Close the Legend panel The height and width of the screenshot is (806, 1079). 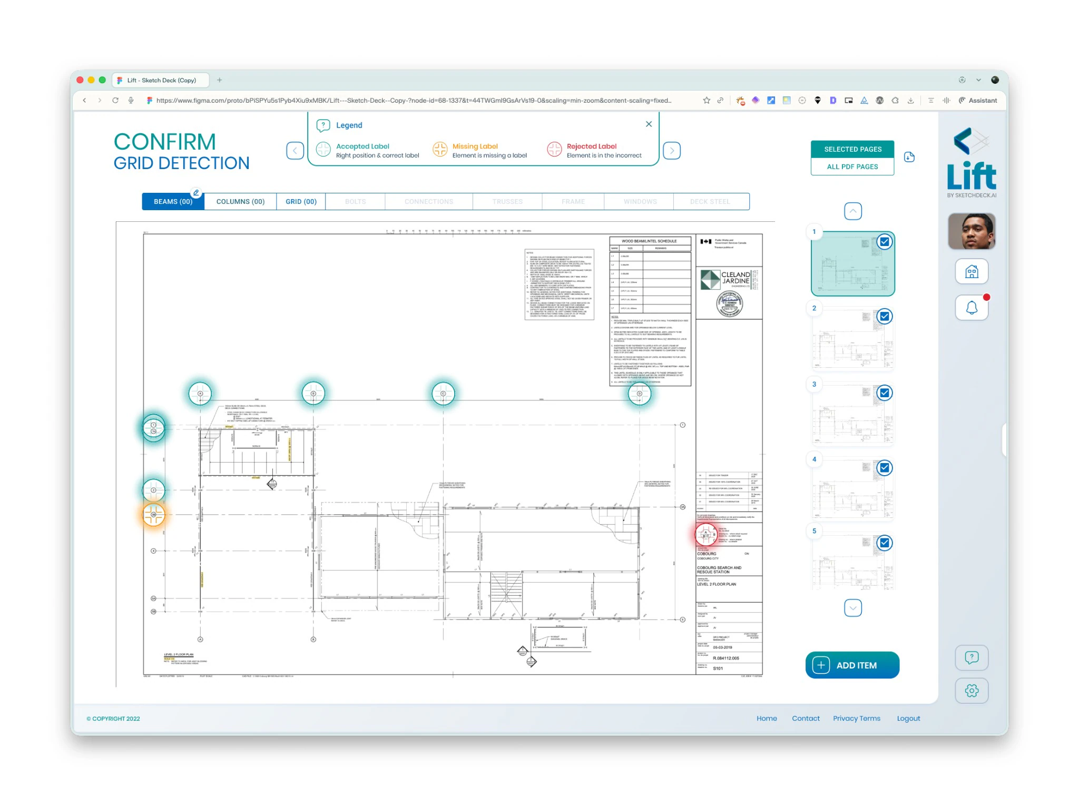pos(649,124)
